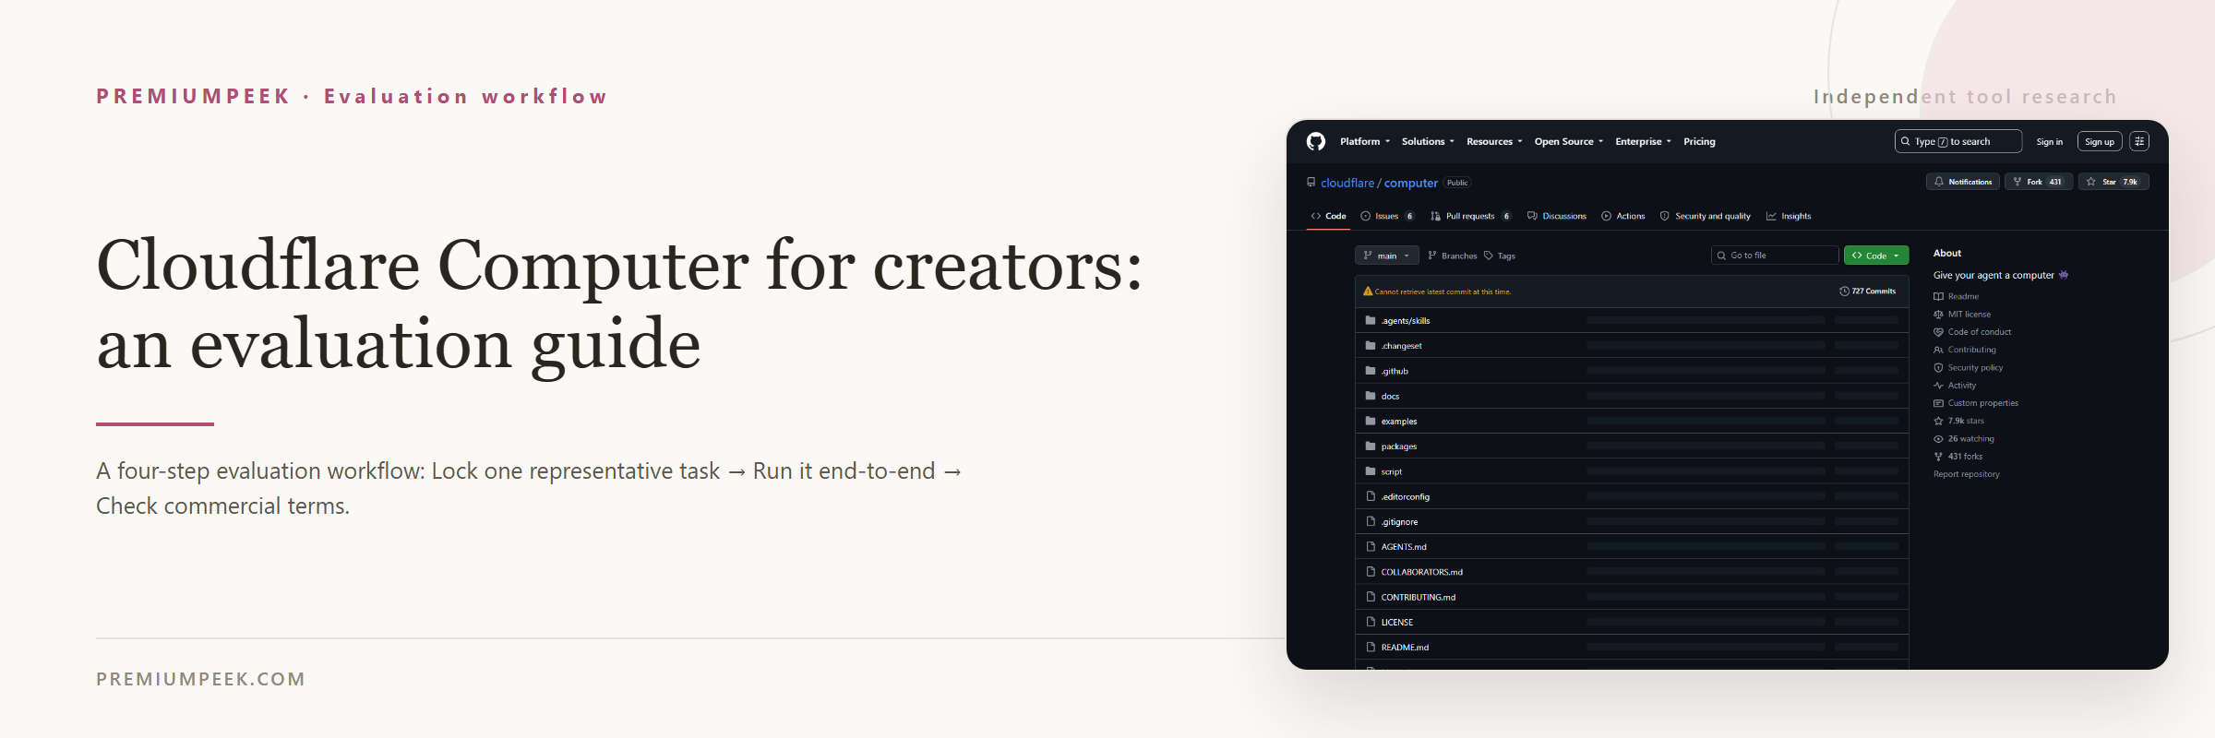This screenshot has height=738, width=2215.
Task: Focus the Type / to search field
Action: [x=1958, y=141]
